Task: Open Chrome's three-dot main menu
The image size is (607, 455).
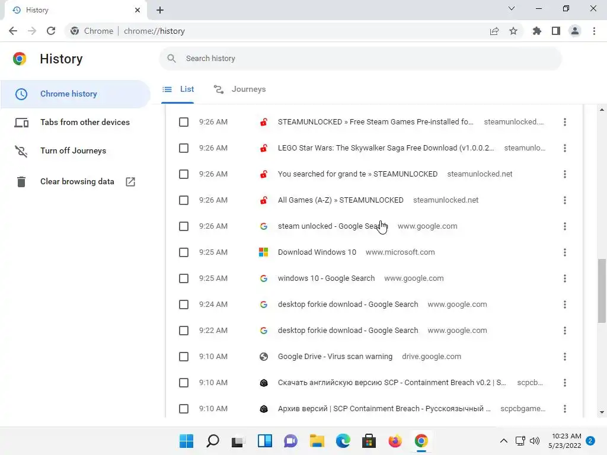Action: click(x=594, y=31)
